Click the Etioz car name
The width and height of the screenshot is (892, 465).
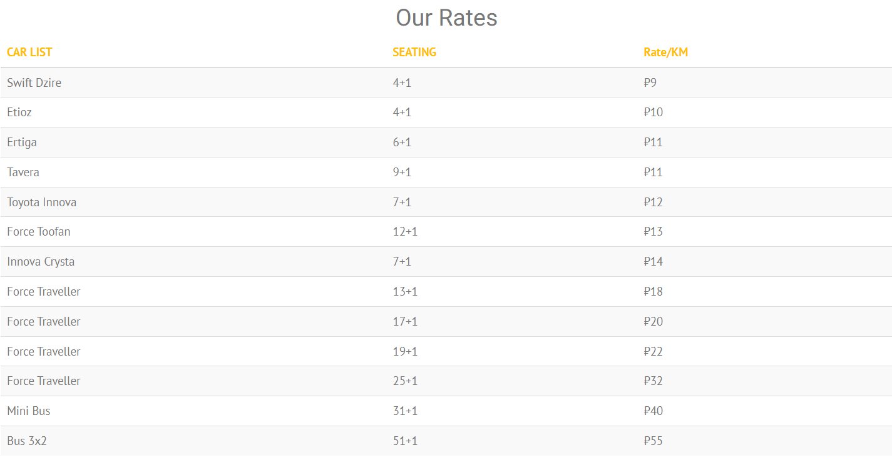tap(19, 112)
